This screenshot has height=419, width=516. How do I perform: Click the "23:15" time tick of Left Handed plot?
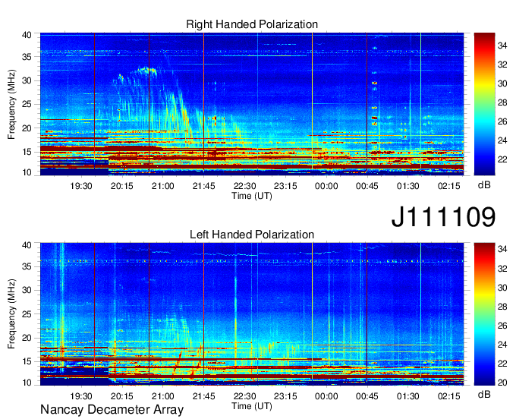pyautogui.click(x=285, y=396)
